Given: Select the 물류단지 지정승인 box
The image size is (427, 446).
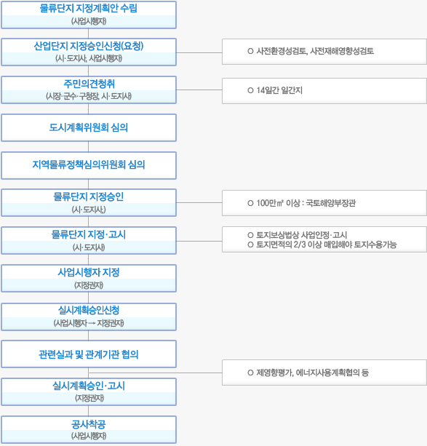Looking at the screenshot, I should [x=89, y=203].
